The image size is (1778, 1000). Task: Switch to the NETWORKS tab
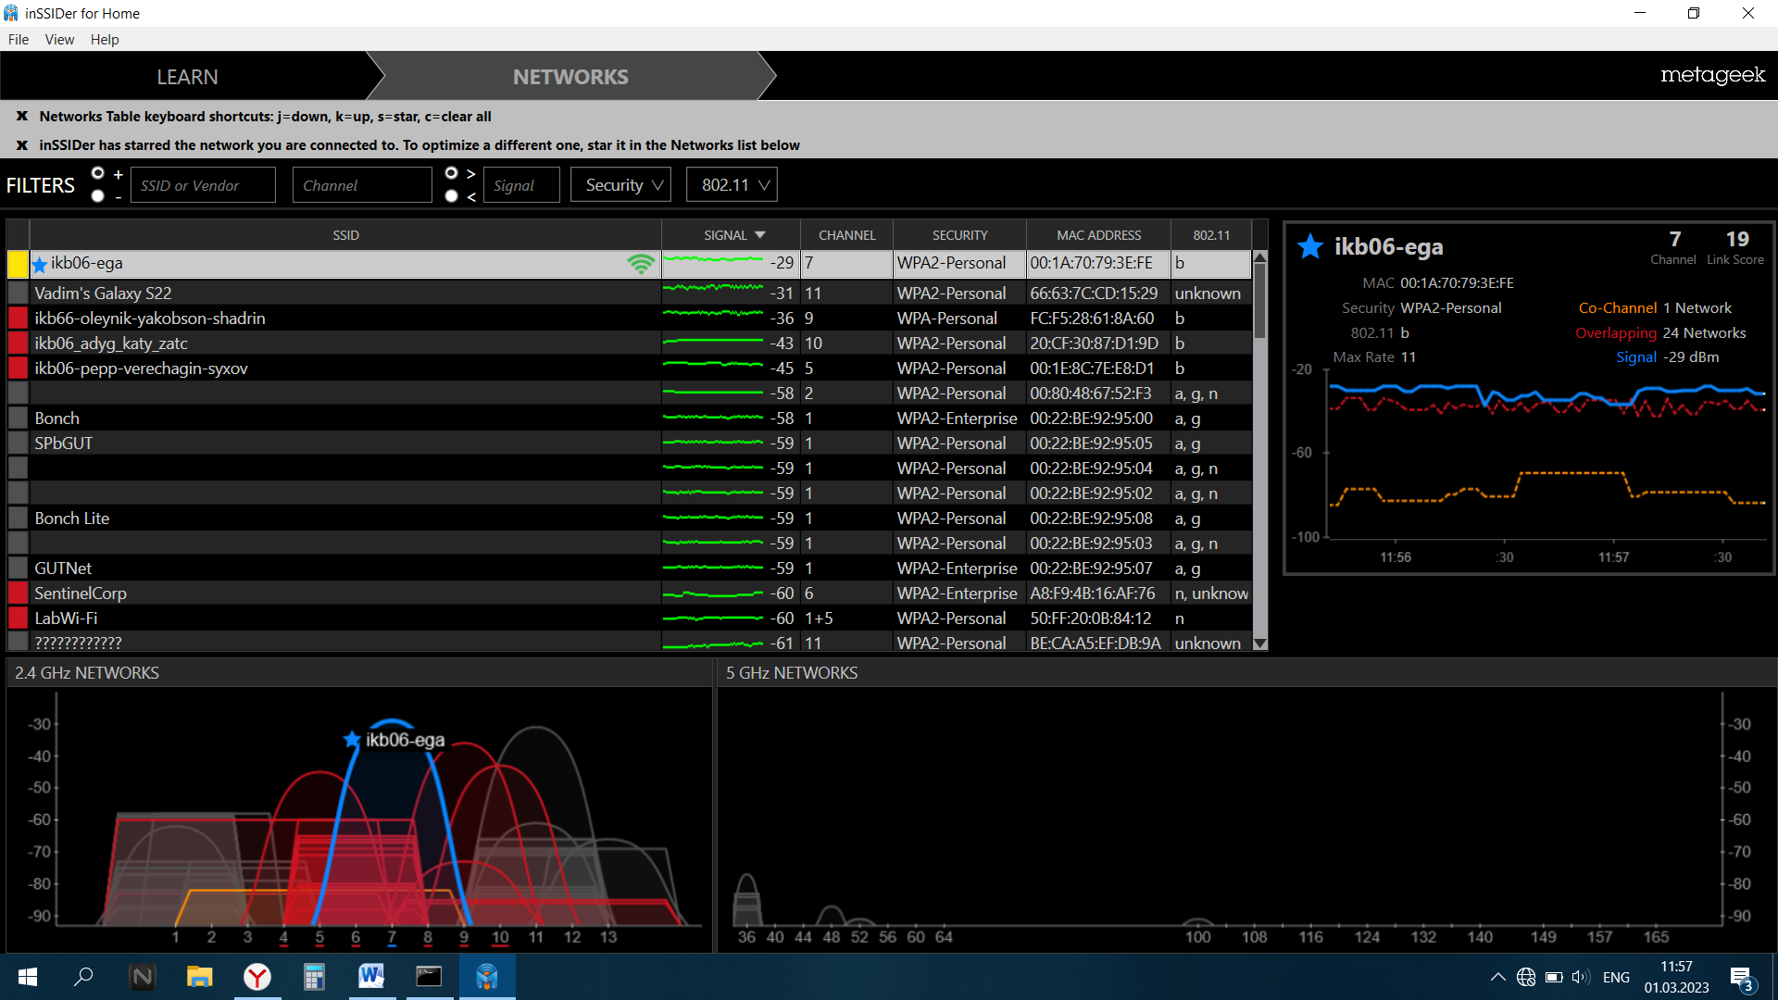570,77
